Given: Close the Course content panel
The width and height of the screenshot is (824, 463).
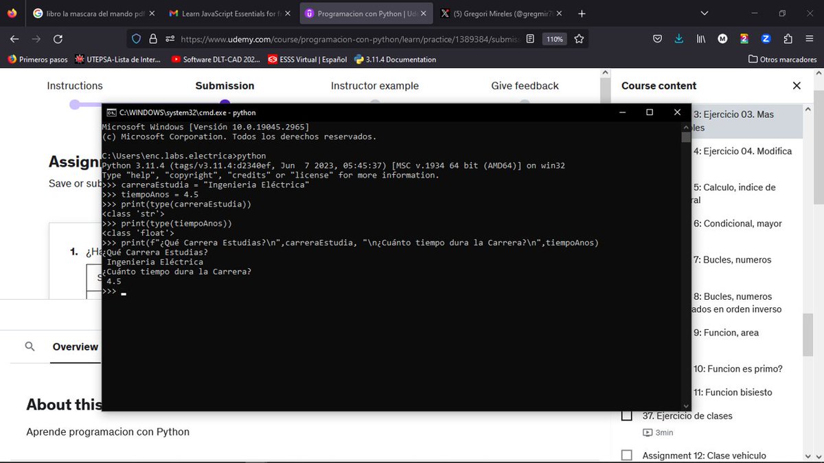Looking at the screenshot, I should [797, 86].
